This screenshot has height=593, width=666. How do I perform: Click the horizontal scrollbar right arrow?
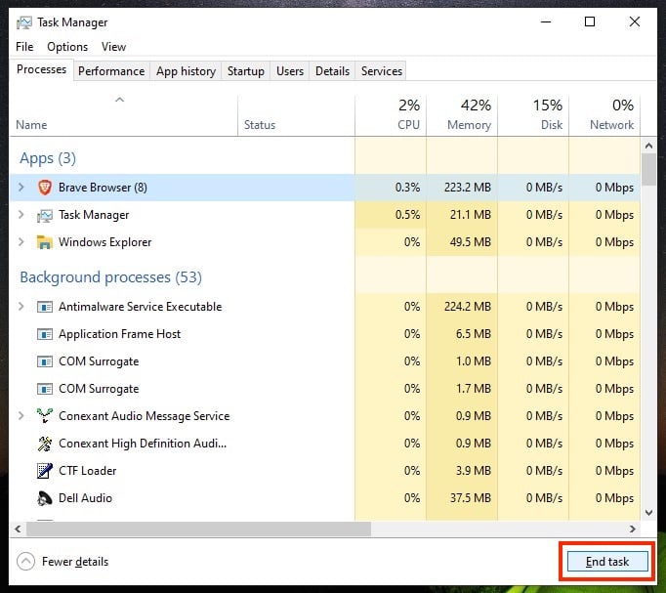[633, 529]
